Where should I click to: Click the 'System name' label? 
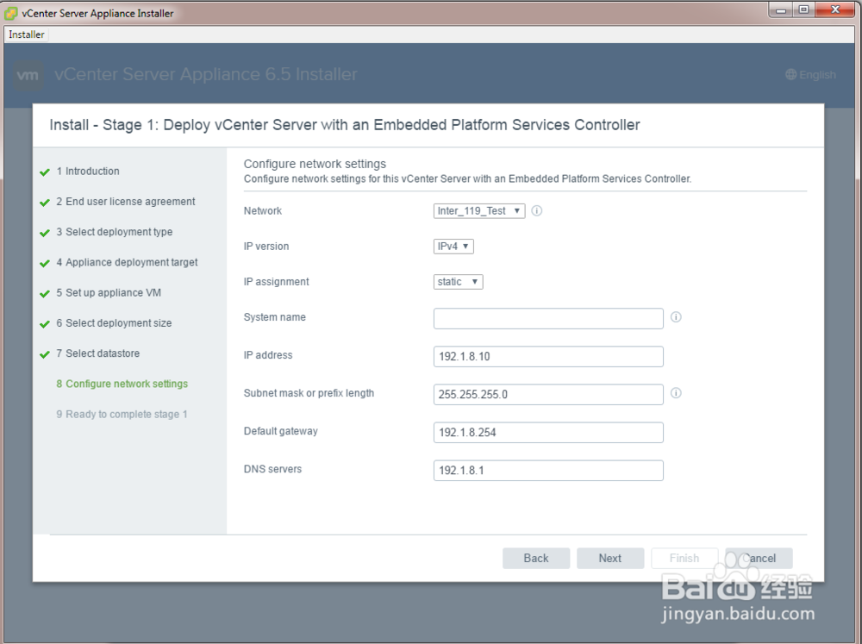point(275,316)
